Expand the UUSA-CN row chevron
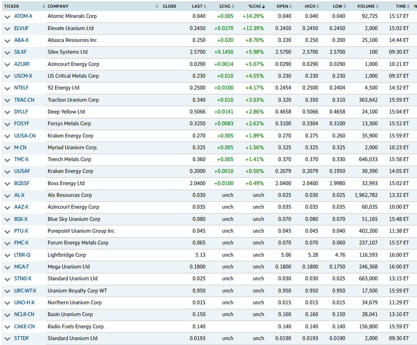417x345 pixels. point(7,136)
